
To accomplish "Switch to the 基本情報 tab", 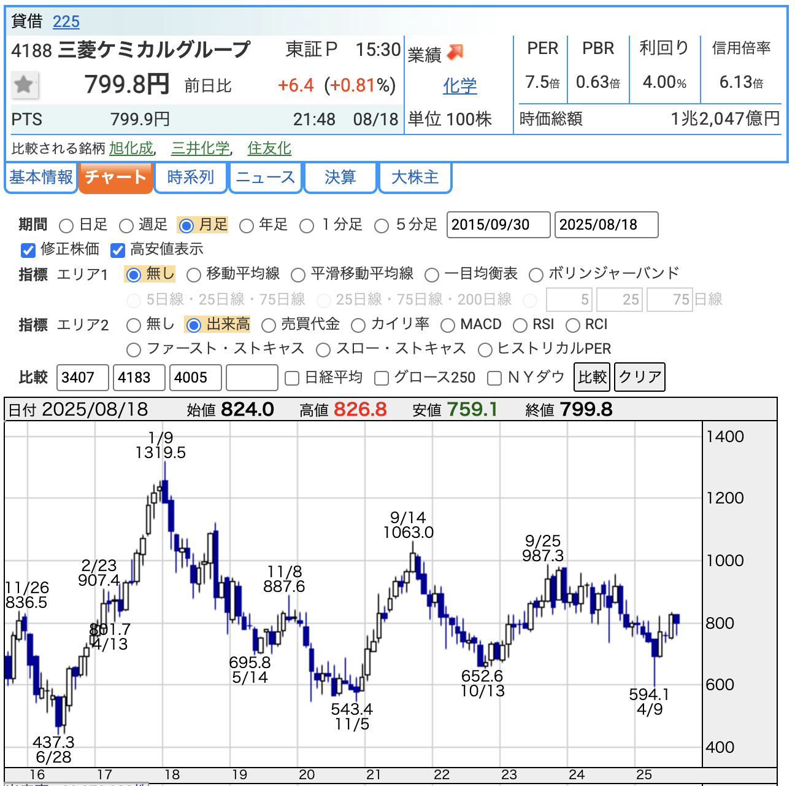I will 41,177.
